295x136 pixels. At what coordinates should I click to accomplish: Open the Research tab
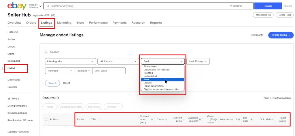tap(138, 23)
